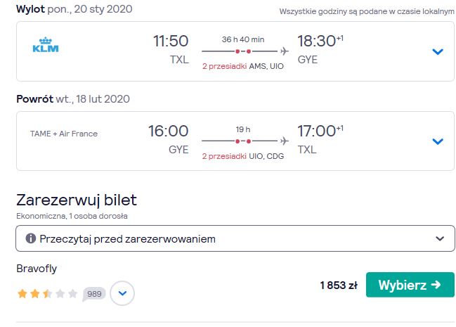
Task: Click the red stopover dots on outbound route
Action: [x=243, y=51]
